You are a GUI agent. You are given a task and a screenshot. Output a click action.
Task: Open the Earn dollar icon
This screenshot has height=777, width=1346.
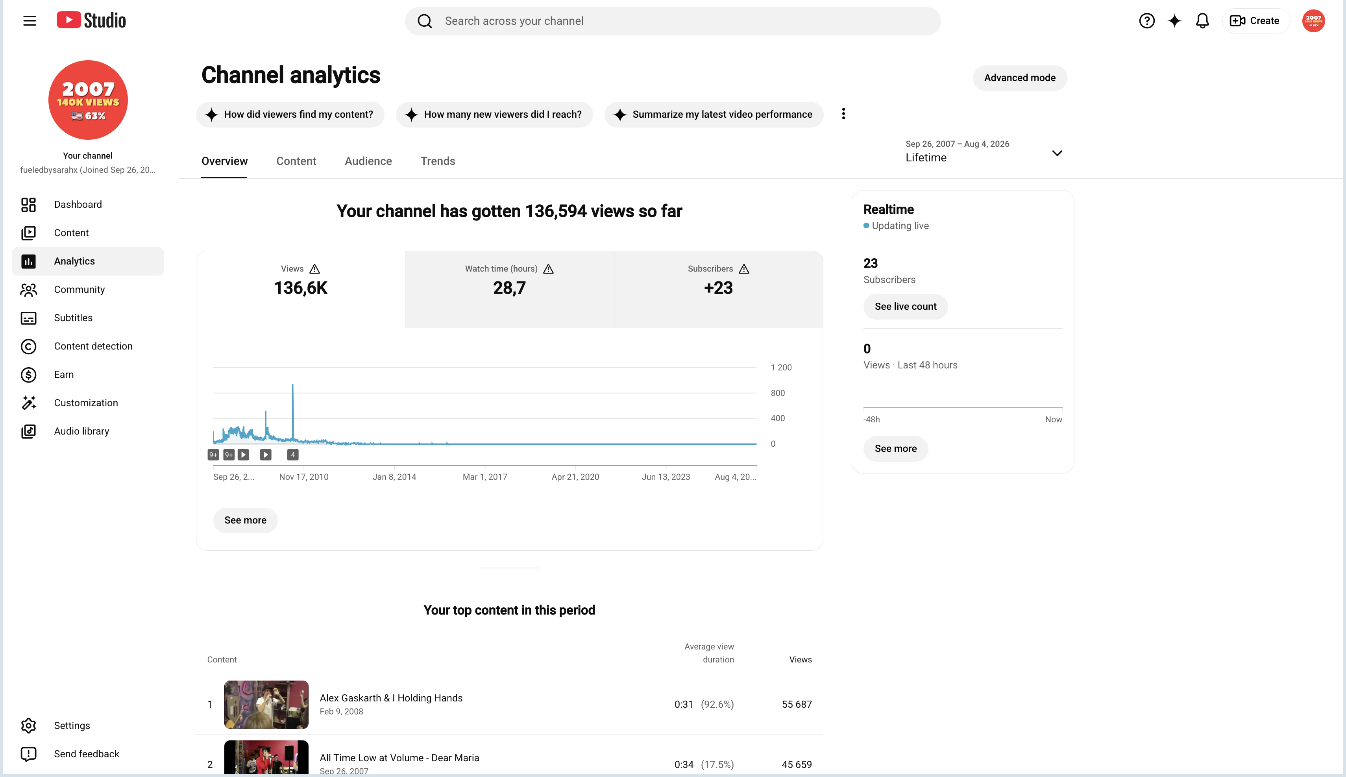[x=29, y=375]
